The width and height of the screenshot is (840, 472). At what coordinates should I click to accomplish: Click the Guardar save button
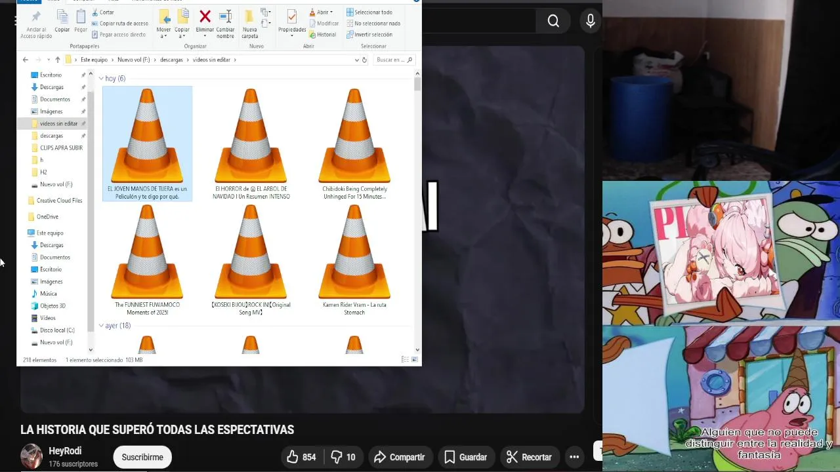(465, 457)
